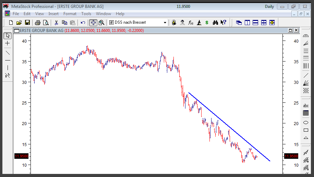Click the last window layout icon with yellow center
The height and width of the screenshot is (177, 314).
272,22
